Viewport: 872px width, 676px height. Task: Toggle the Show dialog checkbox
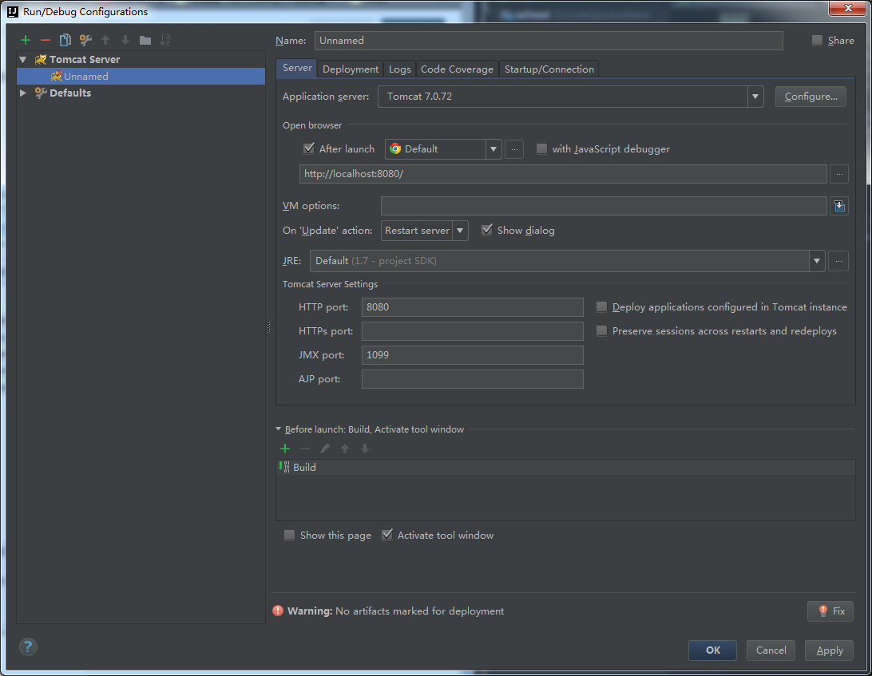click(487, 230)
